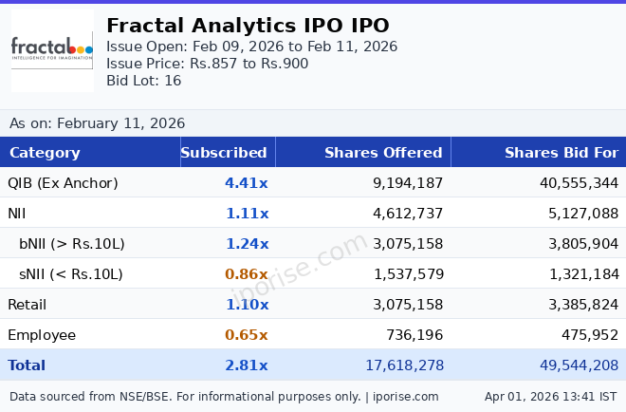Click the Apr 01, 2026 timestamp

pyautogui.click(x=550, y=397)
